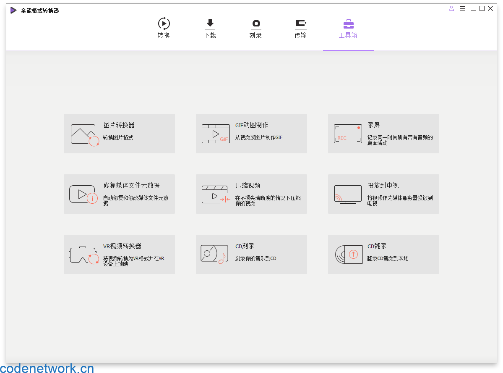Open 修复媒体文件元数据 metadata fixer

119,194
